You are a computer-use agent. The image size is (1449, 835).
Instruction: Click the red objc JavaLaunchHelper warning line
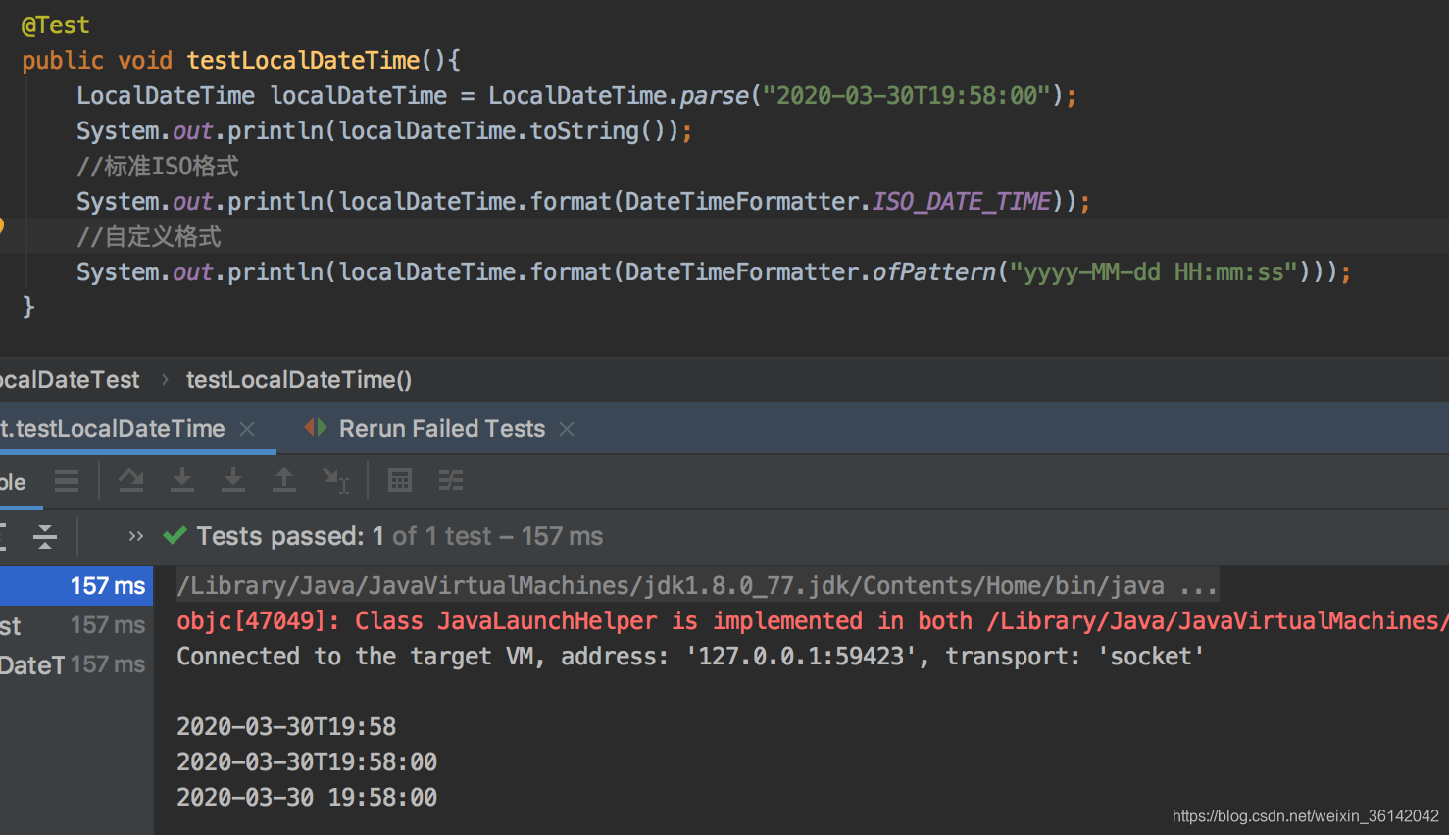[813, 621]
